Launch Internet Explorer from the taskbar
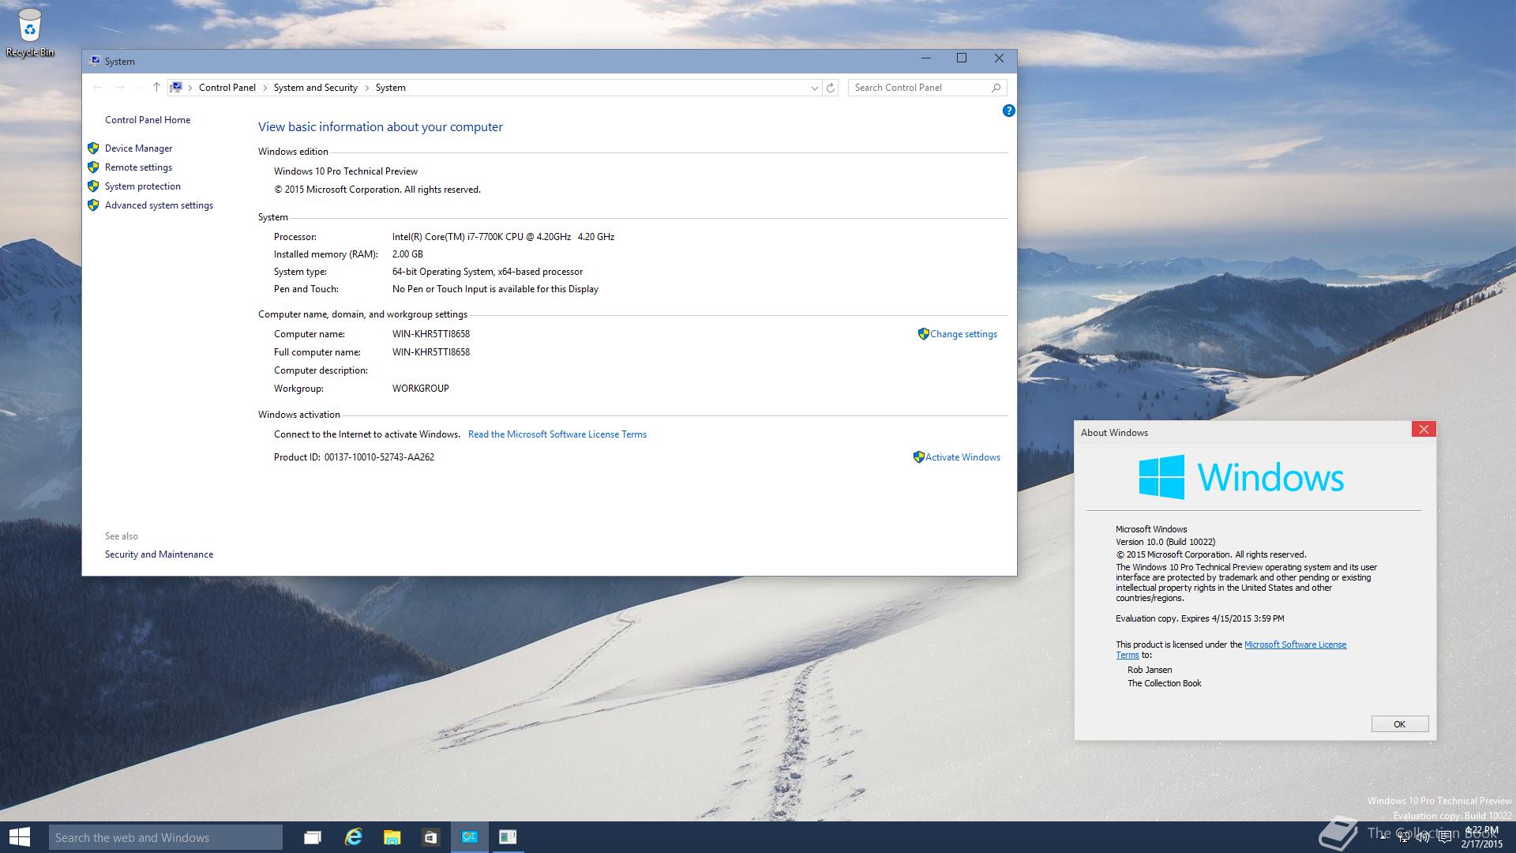The height and width of the screenshot is (853, 1516). coord(353,837)
